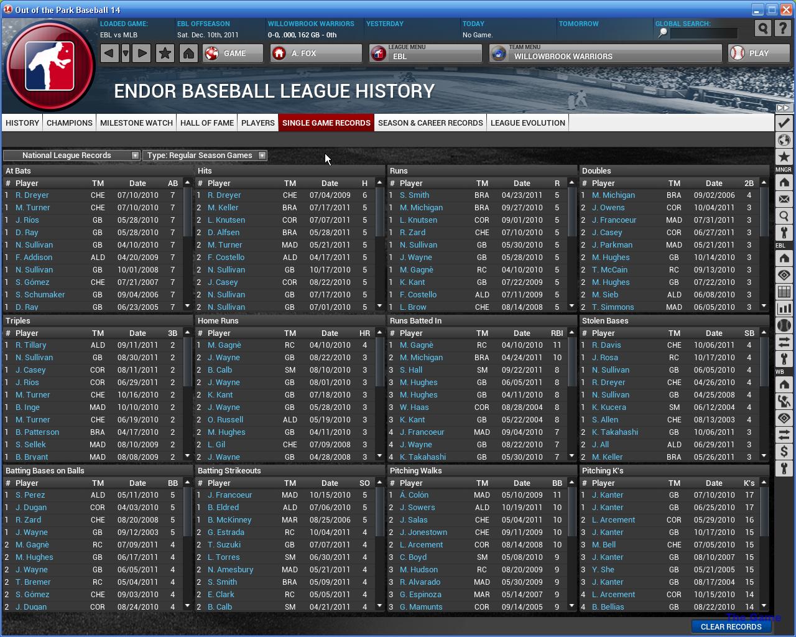
Task: Expand the sidebar with double-arrow icon
Action: point(784,108)
